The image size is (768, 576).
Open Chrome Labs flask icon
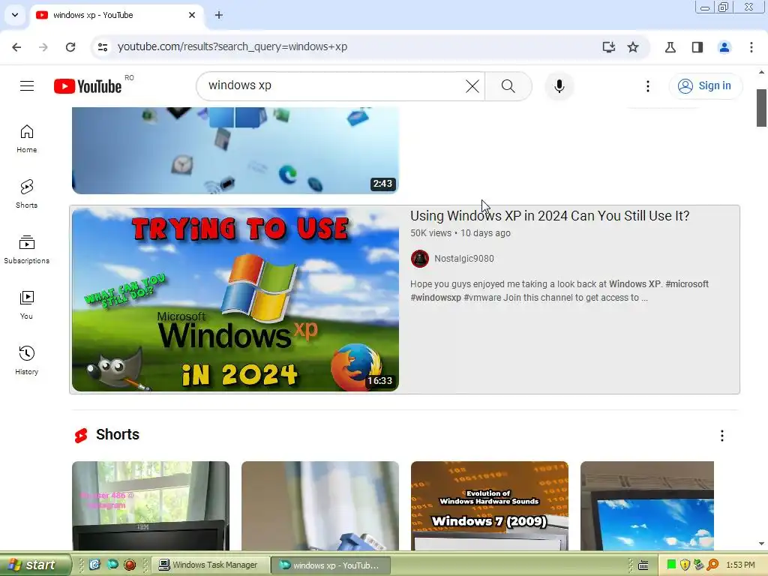[670, 47]
